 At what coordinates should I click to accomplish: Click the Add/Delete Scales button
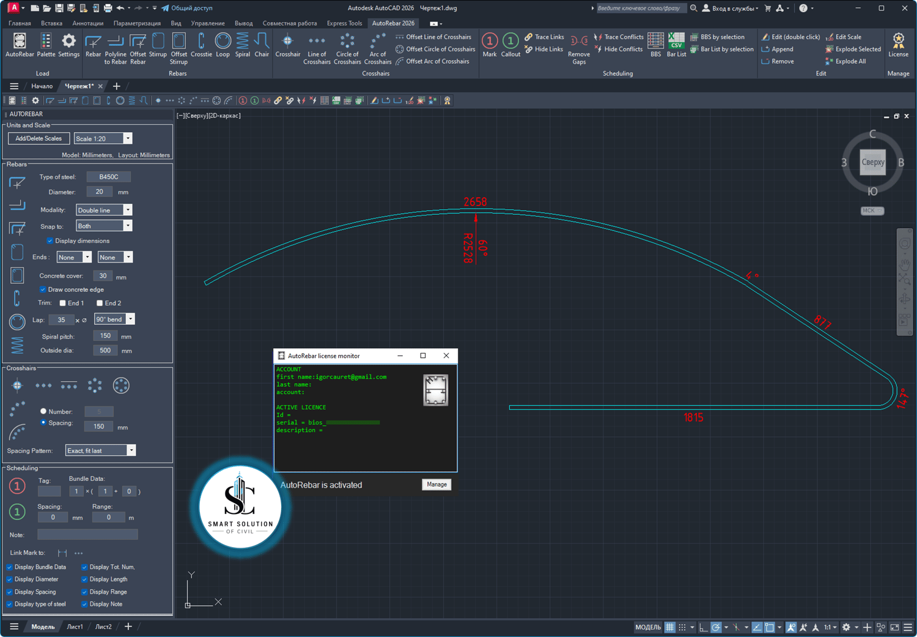(39, 139)
